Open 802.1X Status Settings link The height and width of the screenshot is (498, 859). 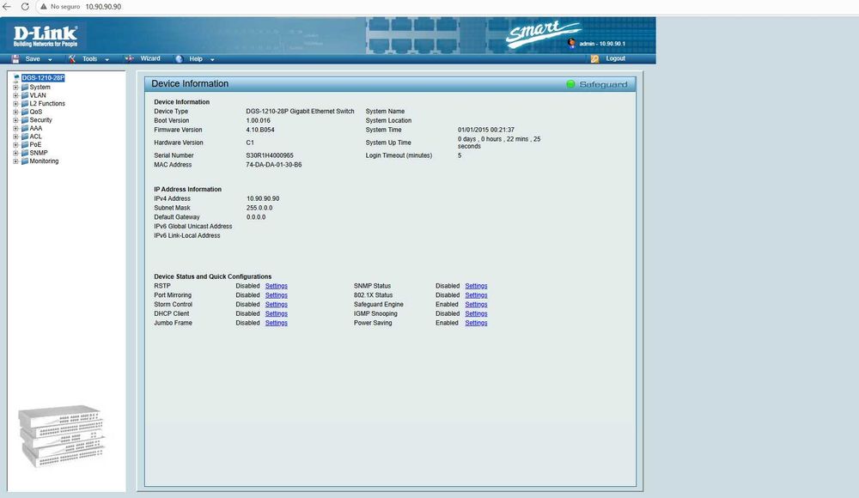tap(476, 295)
